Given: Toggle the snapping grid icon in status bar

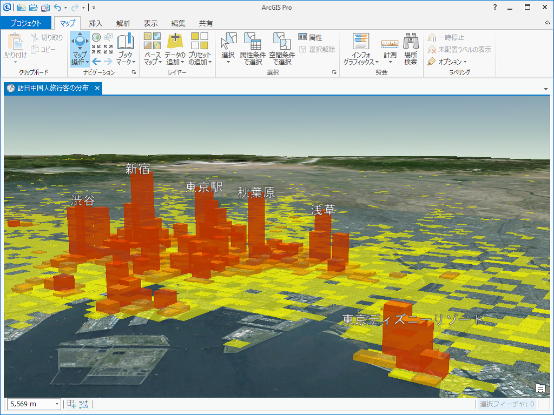Looking at the screenshot, I should 72,404.
